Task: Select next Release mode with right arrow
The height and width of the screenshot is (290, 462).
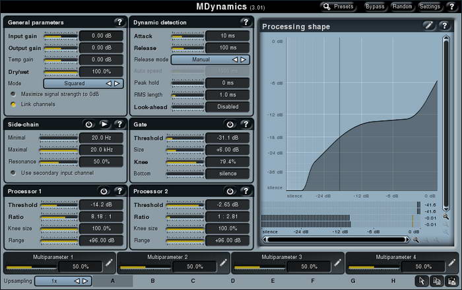Action: point(243,59)
